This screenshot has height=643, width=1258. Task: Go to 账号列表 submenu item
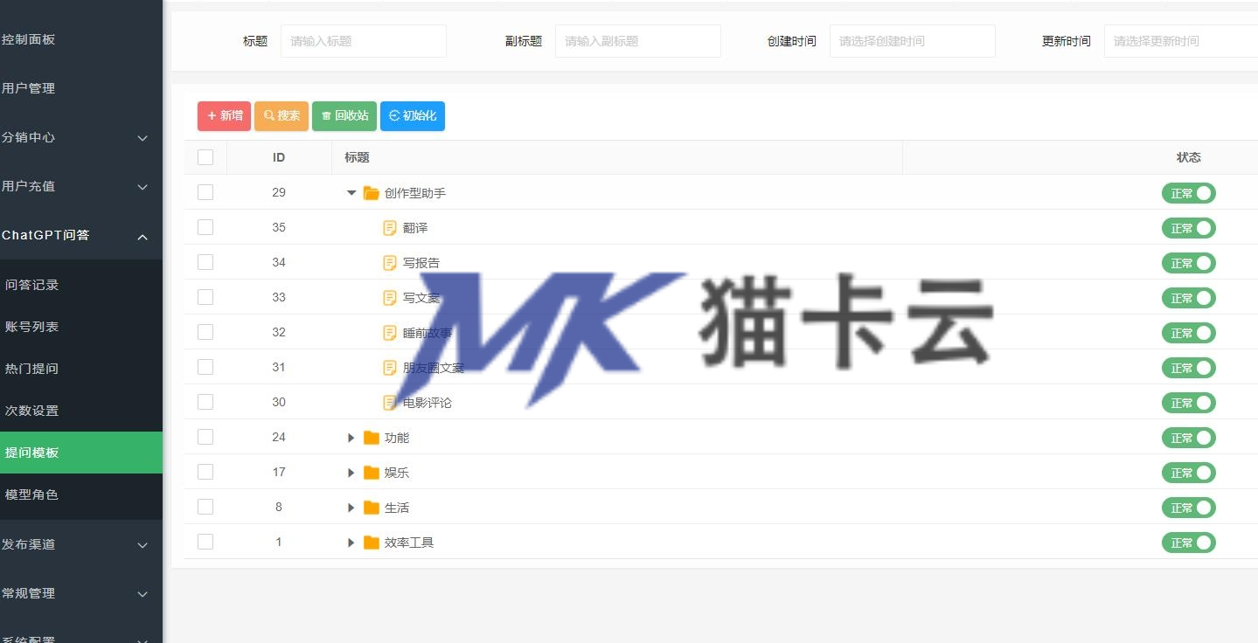pos(81,327)
